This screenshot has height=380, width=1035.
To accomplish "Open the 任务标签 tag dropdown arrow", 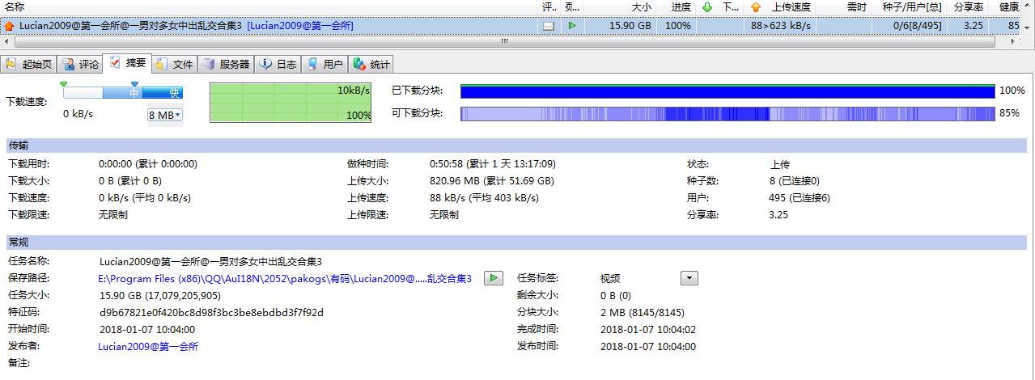I will 689,278.
